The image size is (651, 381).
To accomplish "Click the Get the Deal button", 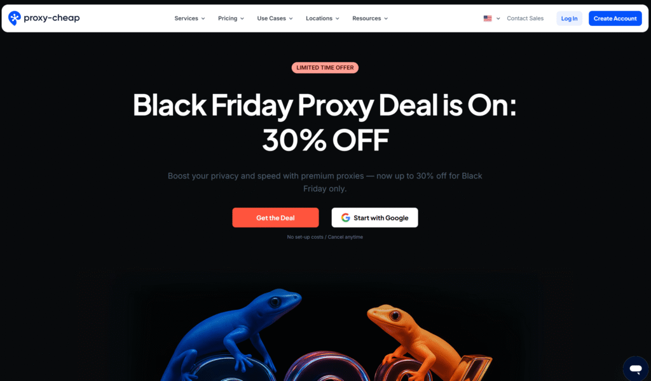I will pos(276,218).
